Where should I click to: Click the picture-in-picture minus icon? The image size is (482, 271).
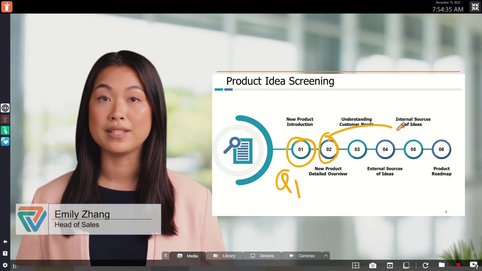(x=390, y=265)
